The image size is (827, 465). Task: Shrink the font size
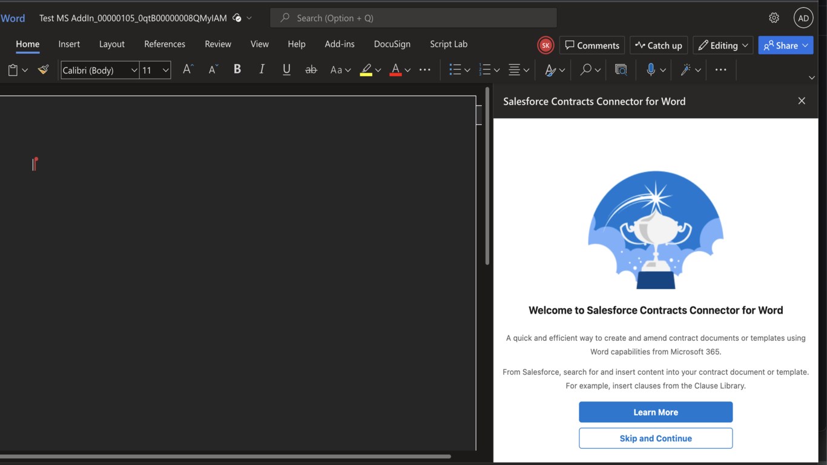pyautogui.click(x=213, y=70)
